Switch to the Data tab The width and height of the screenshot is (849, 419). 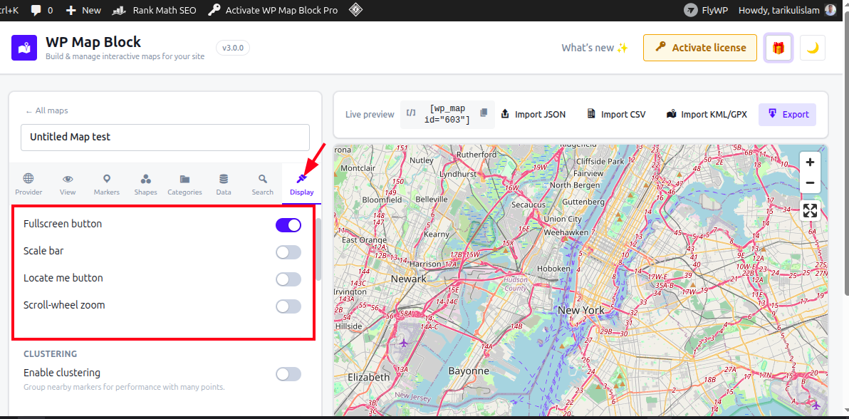224,185
